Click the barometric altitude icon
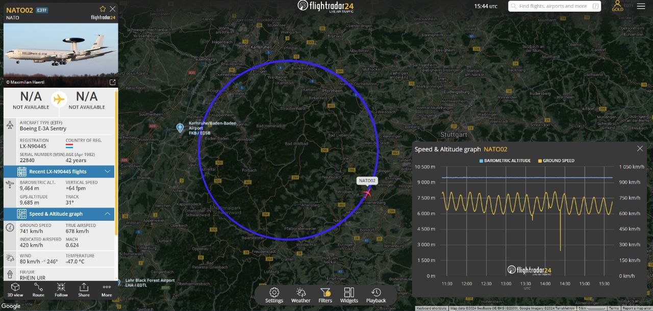653x311 pixels. coord(10,185)
